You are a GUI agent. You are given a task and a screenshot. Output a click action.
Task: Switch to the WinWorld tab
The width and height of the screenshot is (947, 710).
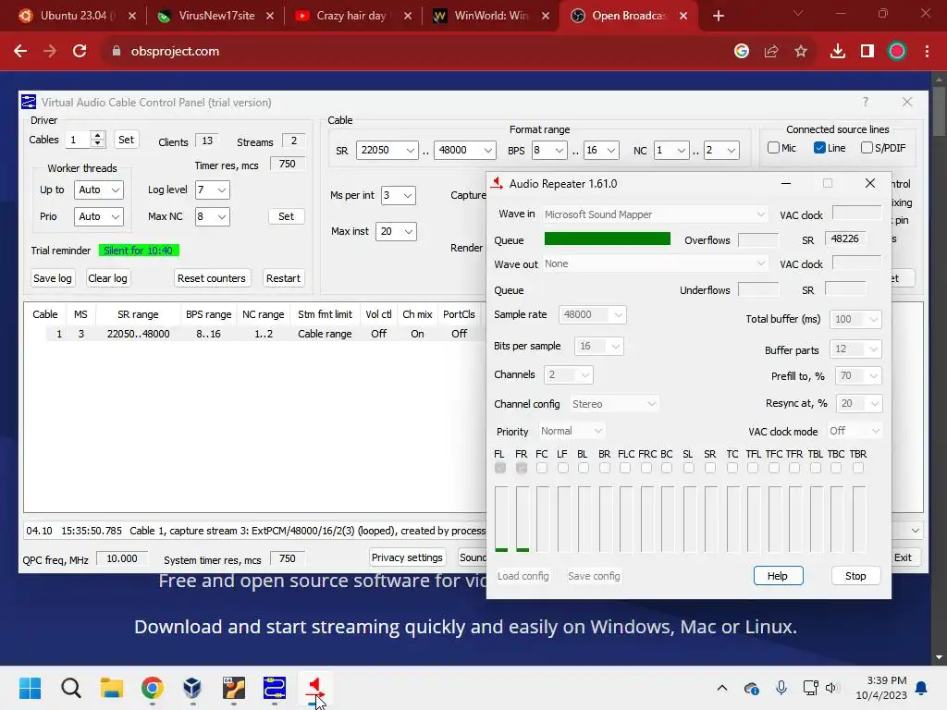[x=490, y=16]
